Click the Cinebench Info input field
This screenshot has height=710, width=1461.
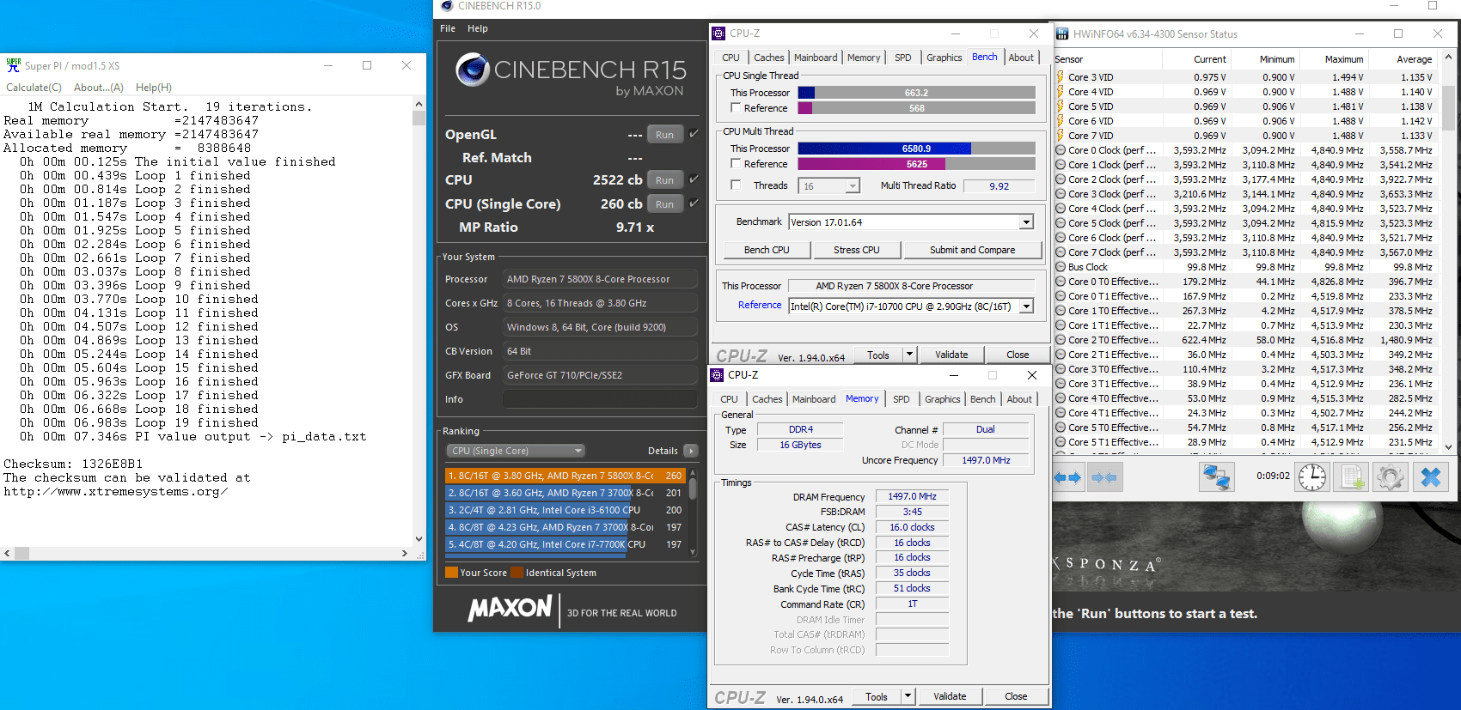[600, 399]
